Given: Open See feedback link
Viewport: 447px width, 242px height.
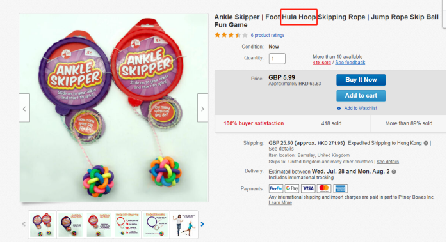Looking at the screenshot, I should (x=350, y=63).
